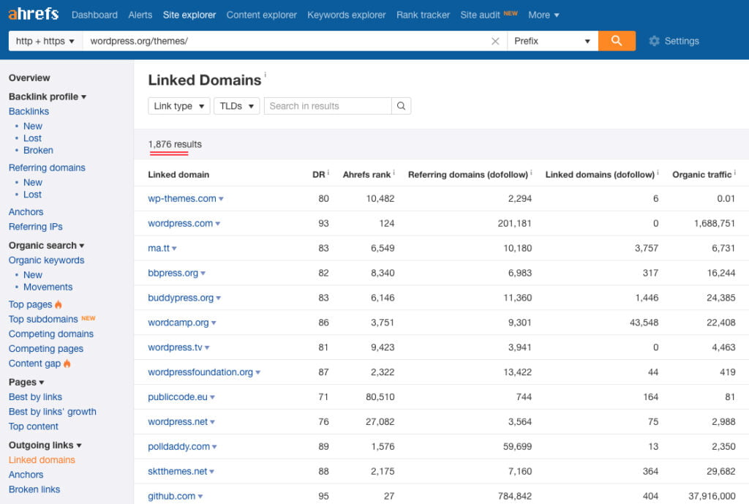Image resolution: width=749 pixels, height=504 pixels.
Task: Open dropdown arrow next to wordpress.com
Action: click(218, 224)
